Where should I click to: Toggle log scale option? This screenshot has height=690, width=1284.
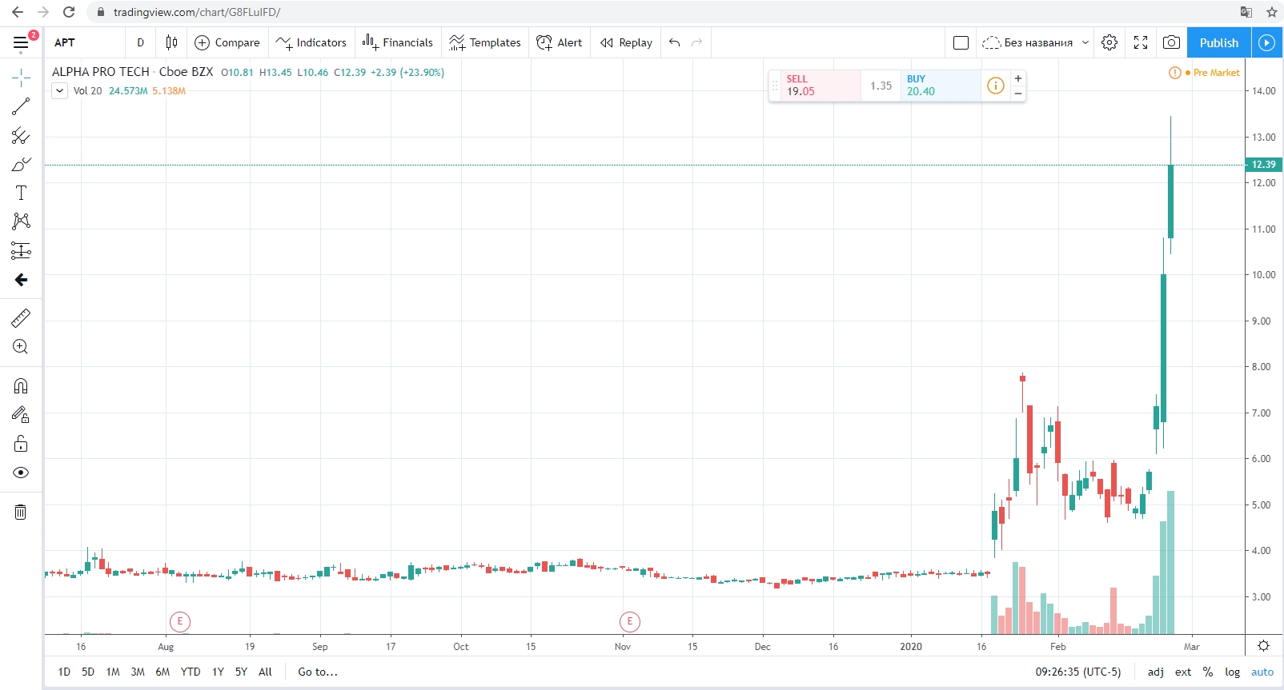(x=1232, y=672)
